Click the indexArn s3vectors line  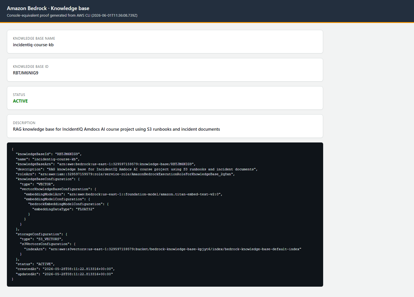[x=163, y=249]
